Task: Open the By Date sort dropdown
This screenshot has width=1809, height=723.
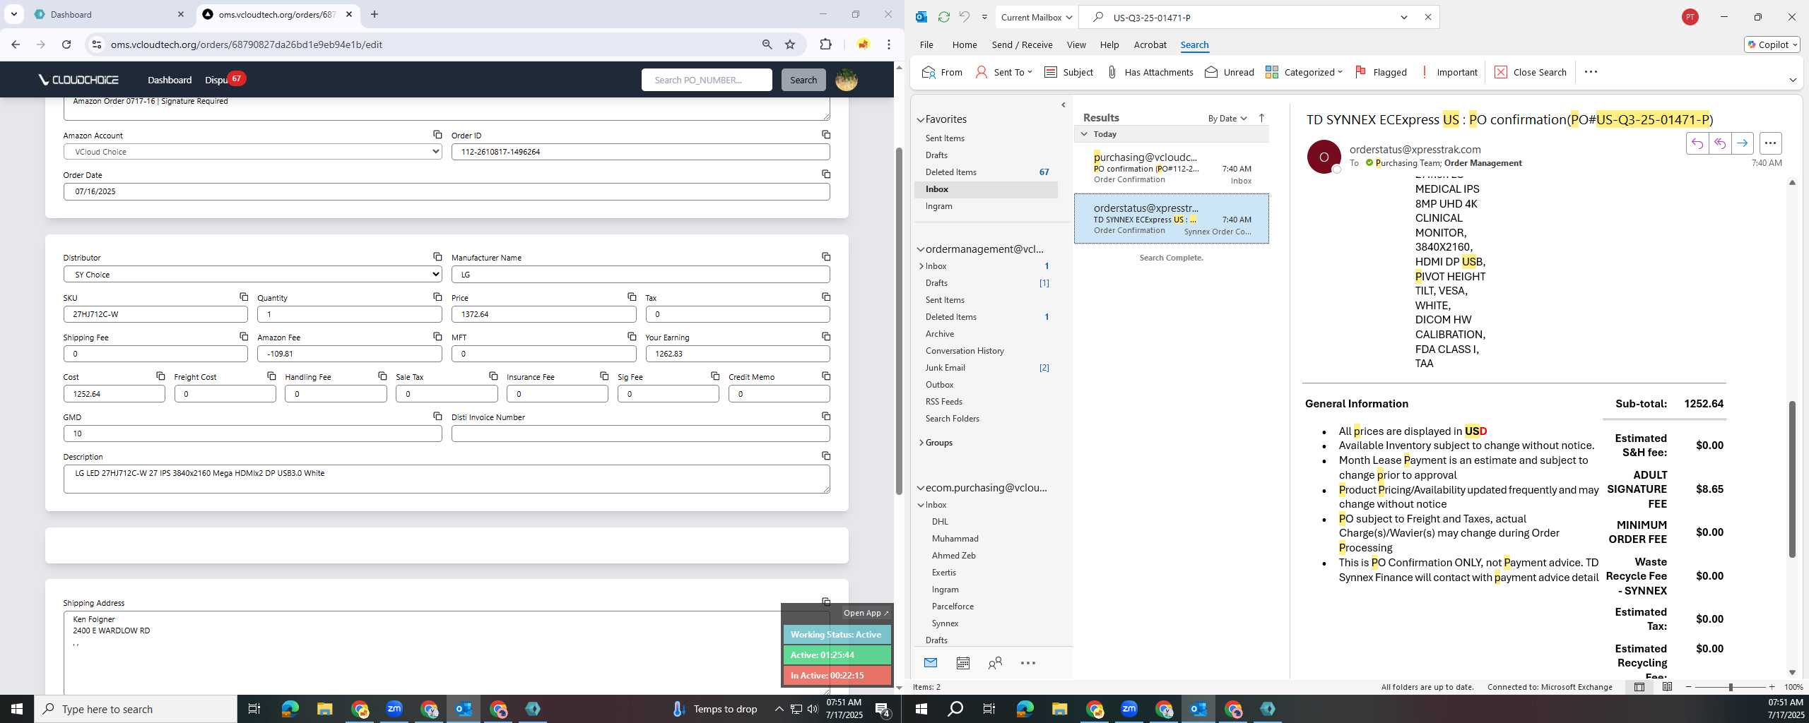Action: point(1227,118)
